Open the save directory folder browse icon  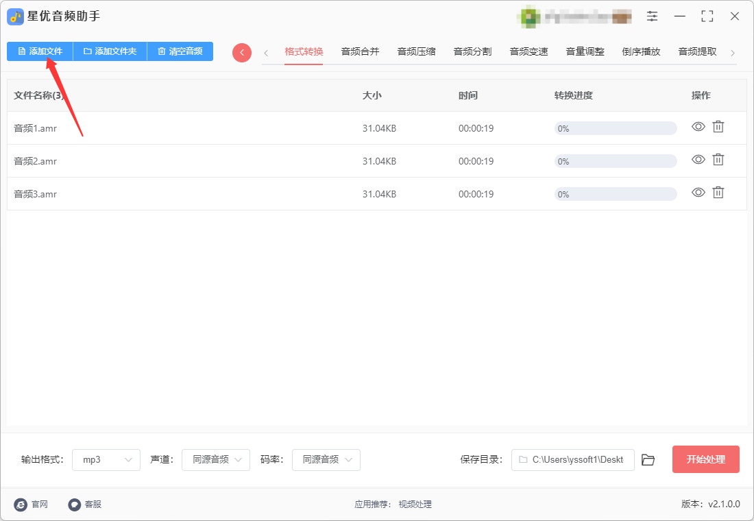tap(648, 460)
